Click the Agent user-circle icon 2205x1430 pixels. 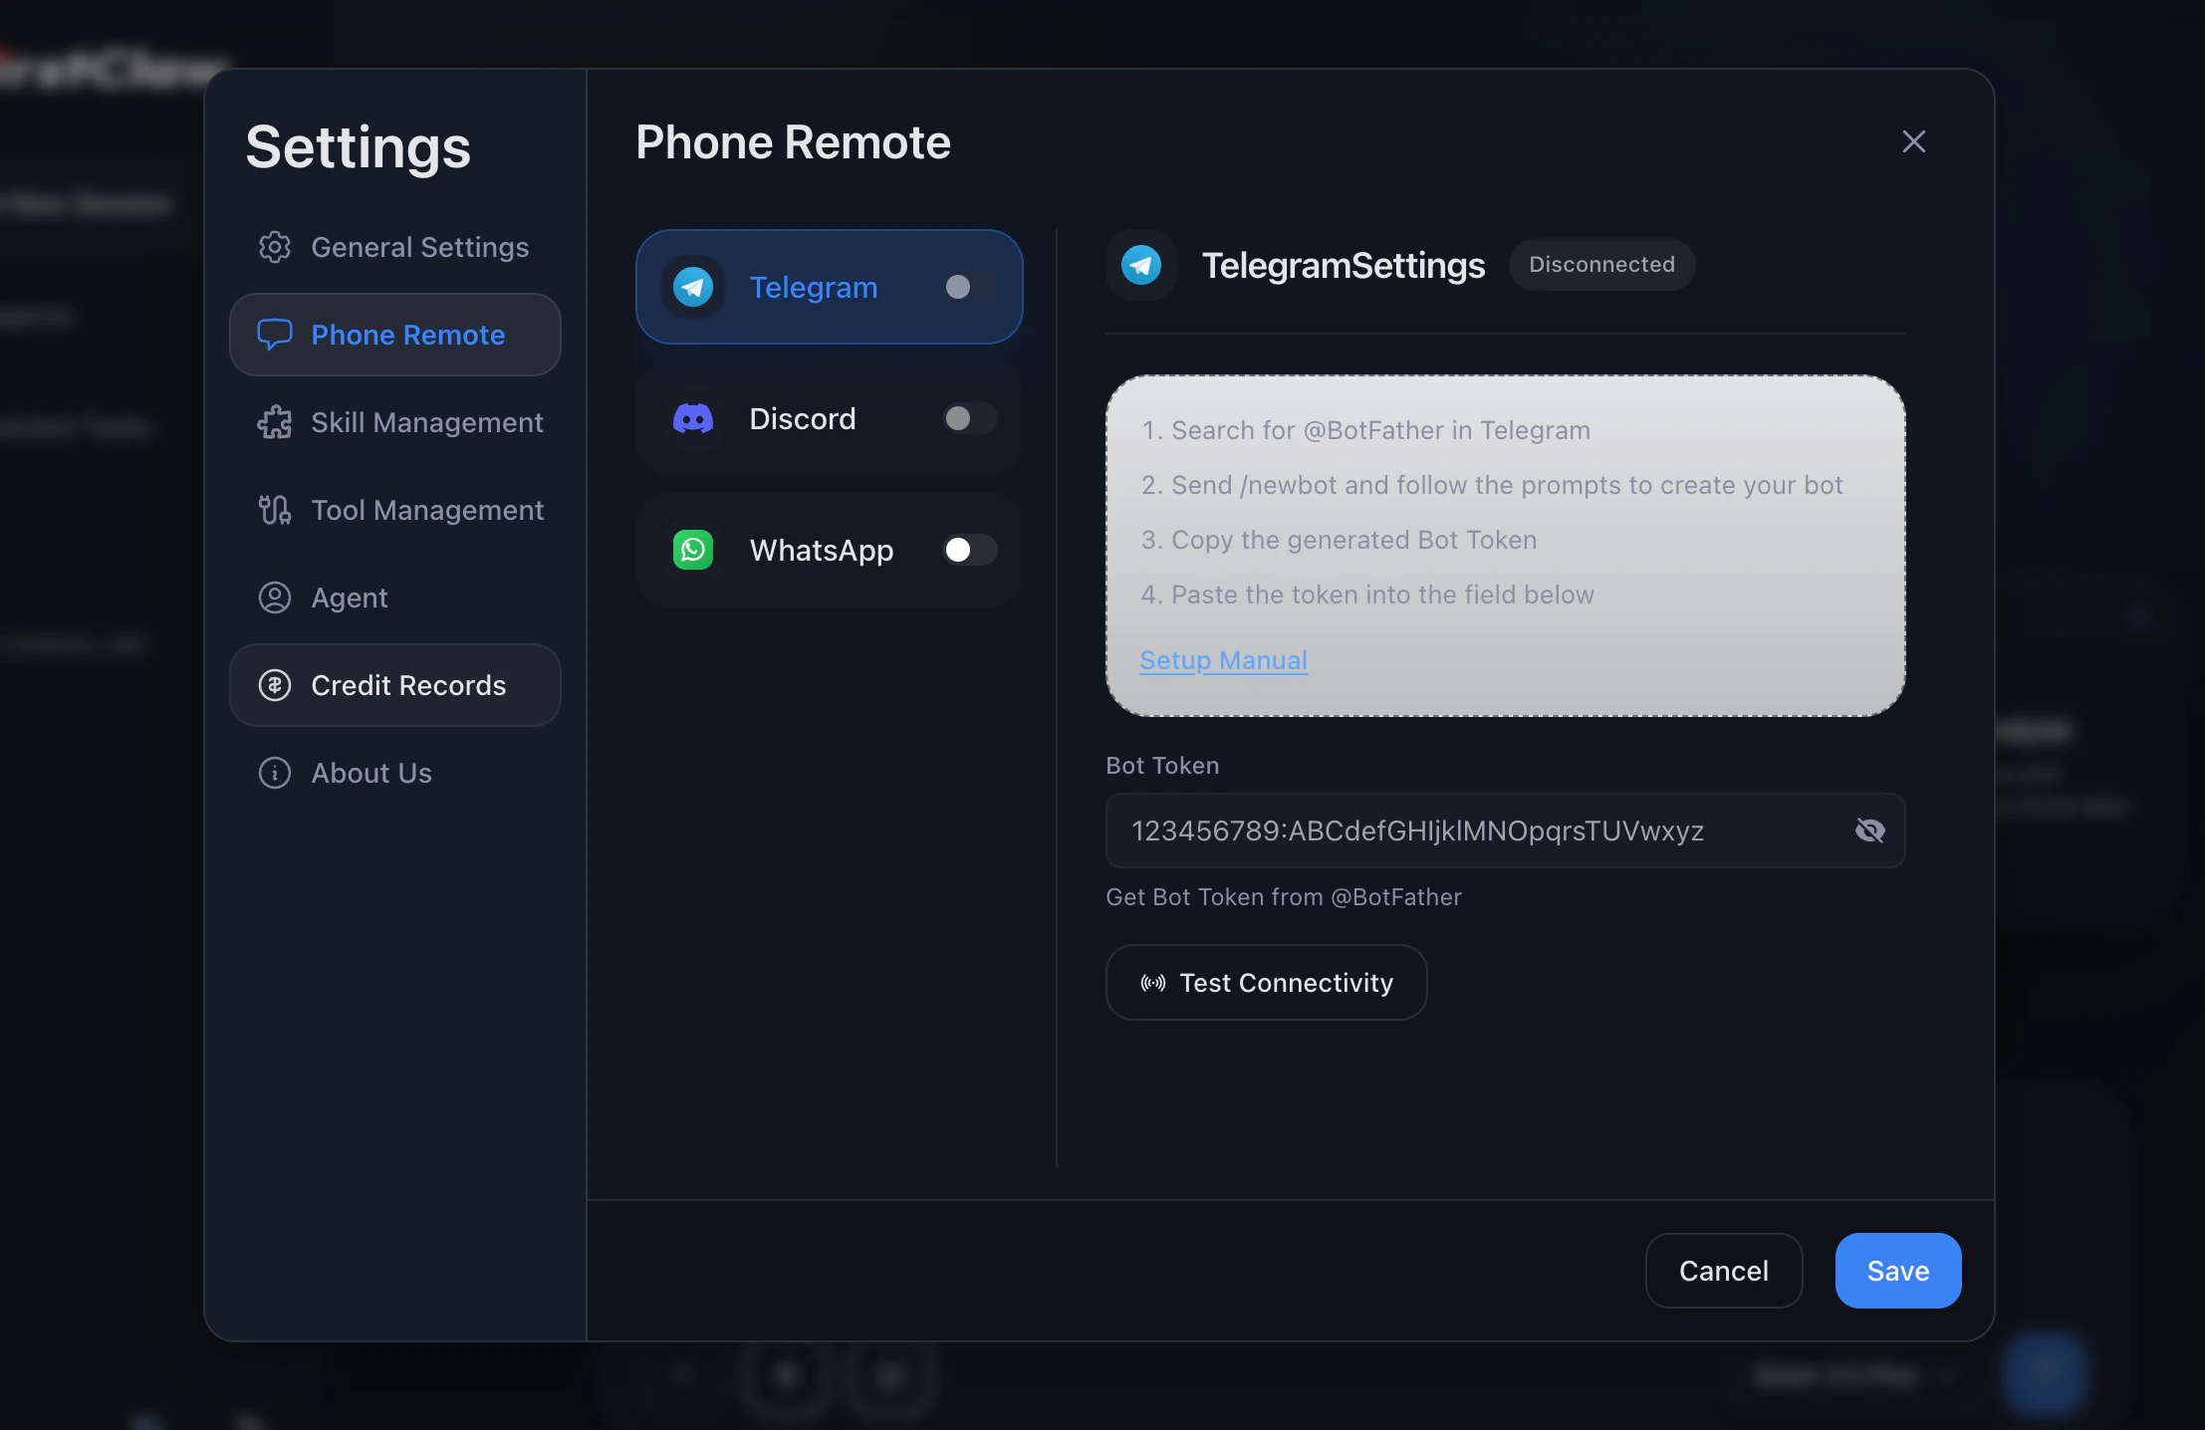[275, 597]
